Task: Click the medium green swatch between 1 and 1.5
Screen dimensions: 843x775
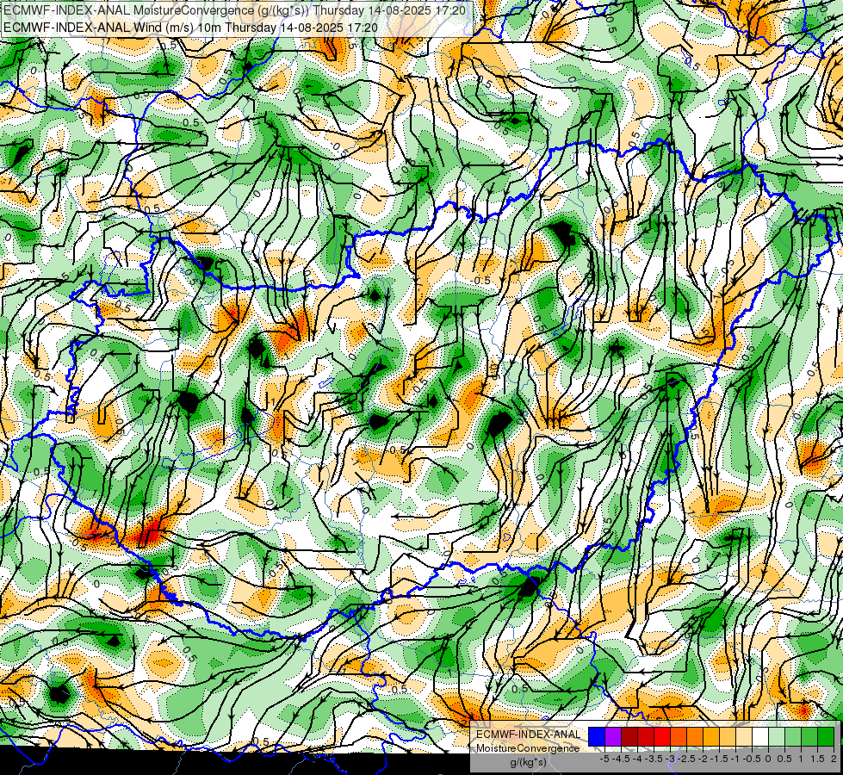Action: pyautogui.click(x=809, y=736)
